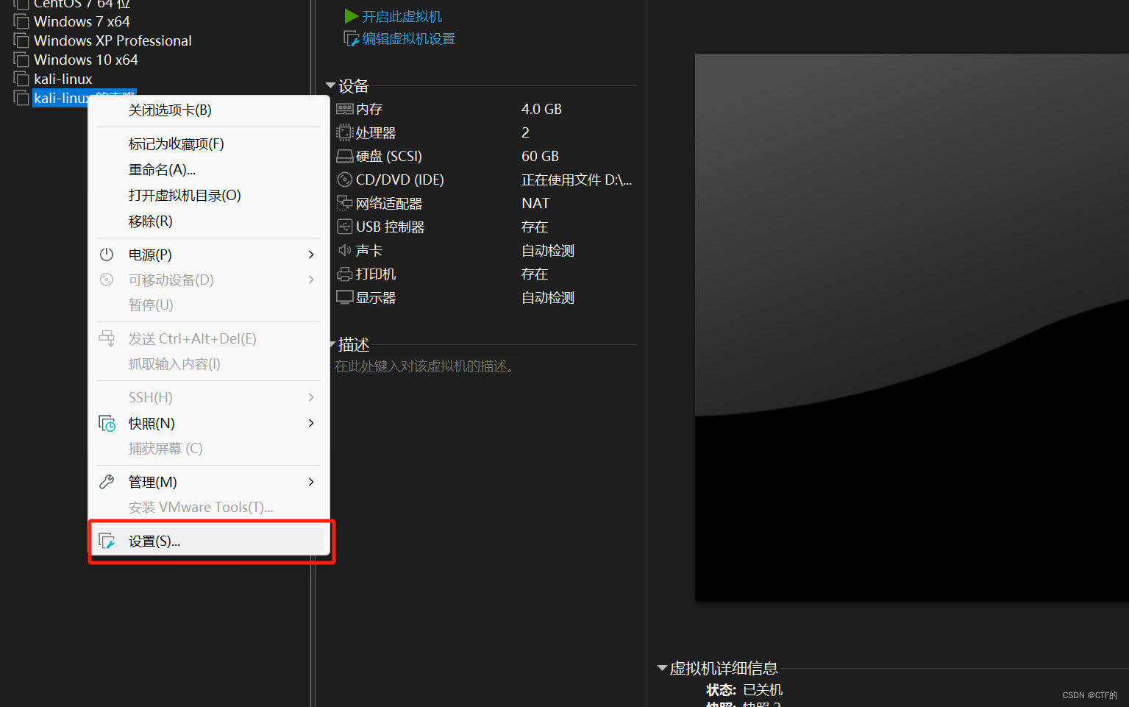Click the virtual machine preview screen thumbnail

pos(912,327)
